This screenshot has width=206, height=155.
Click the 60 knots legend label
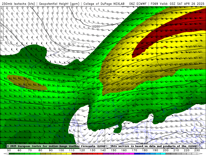point(20,150)
